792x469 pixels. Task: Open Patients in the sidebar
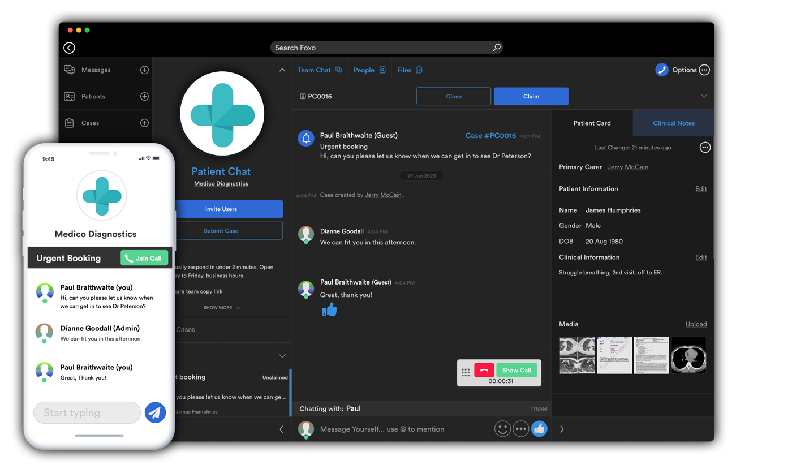[x=93, y=97]
